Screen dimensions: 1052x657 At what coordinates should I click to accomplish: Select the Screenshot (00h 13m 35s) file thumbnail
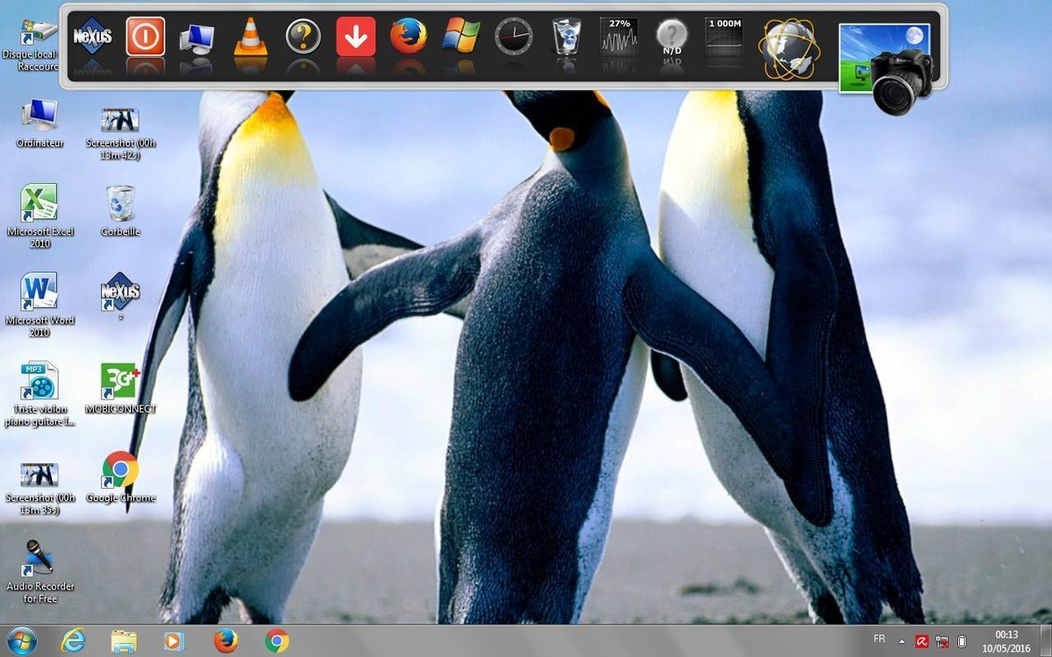point(39,477)
